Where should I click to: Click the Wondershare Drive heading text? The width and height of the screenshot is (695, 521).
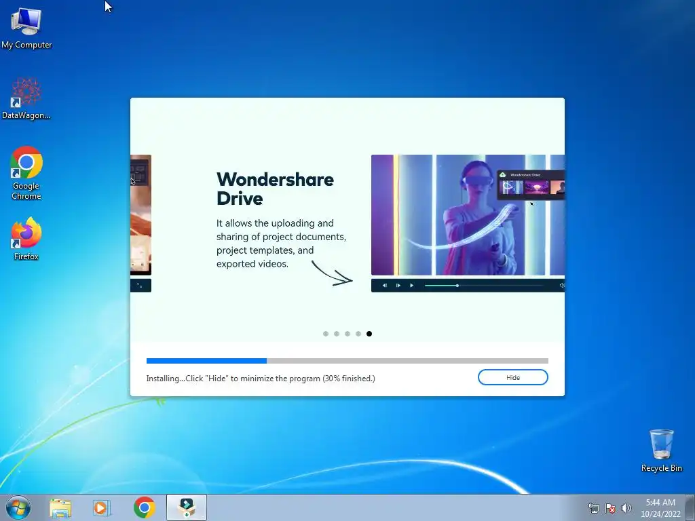(275, 189)
